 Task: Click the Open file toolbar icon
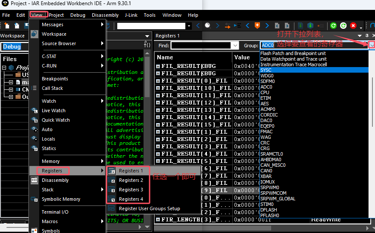tap(17, 25)
